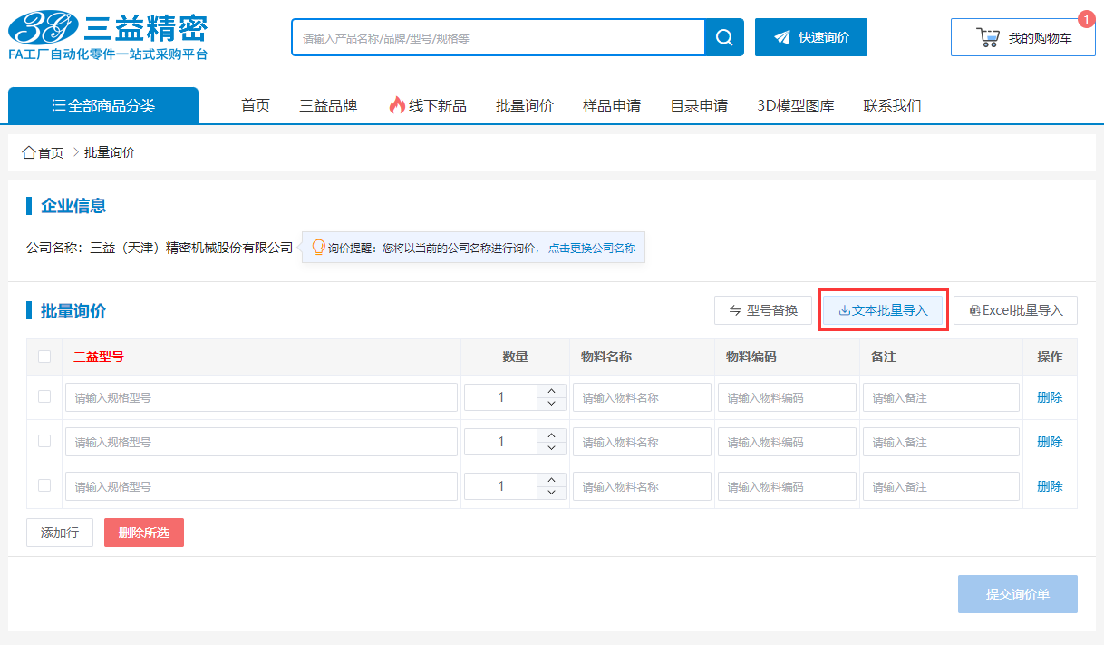Click third row 规格型号 input field
Viewport: 1104px width, 645px height.
(x=261, y=486)
